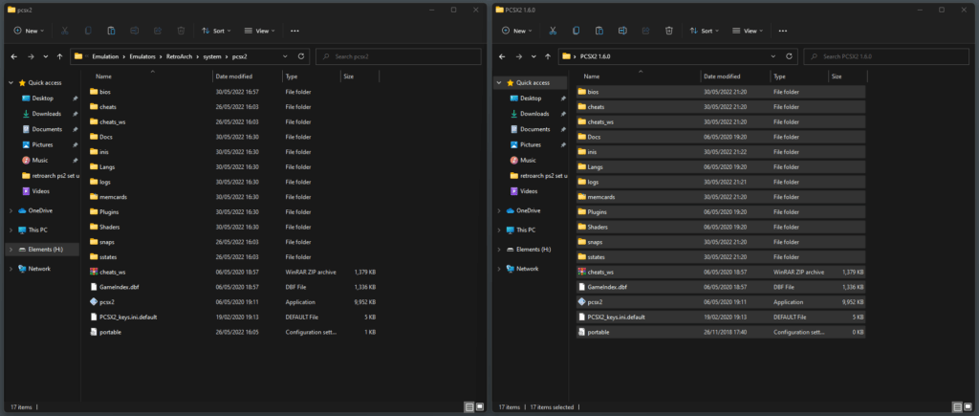Viewport: 979px width, 416px height.
Task: Select GameIndex.dbf in PCSX2 1.6.0 window
Action: (x=721, y=287)
